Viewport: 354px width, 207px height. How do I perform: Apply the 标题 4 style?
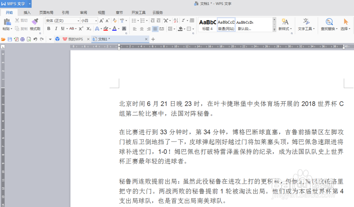pos(207,24)
